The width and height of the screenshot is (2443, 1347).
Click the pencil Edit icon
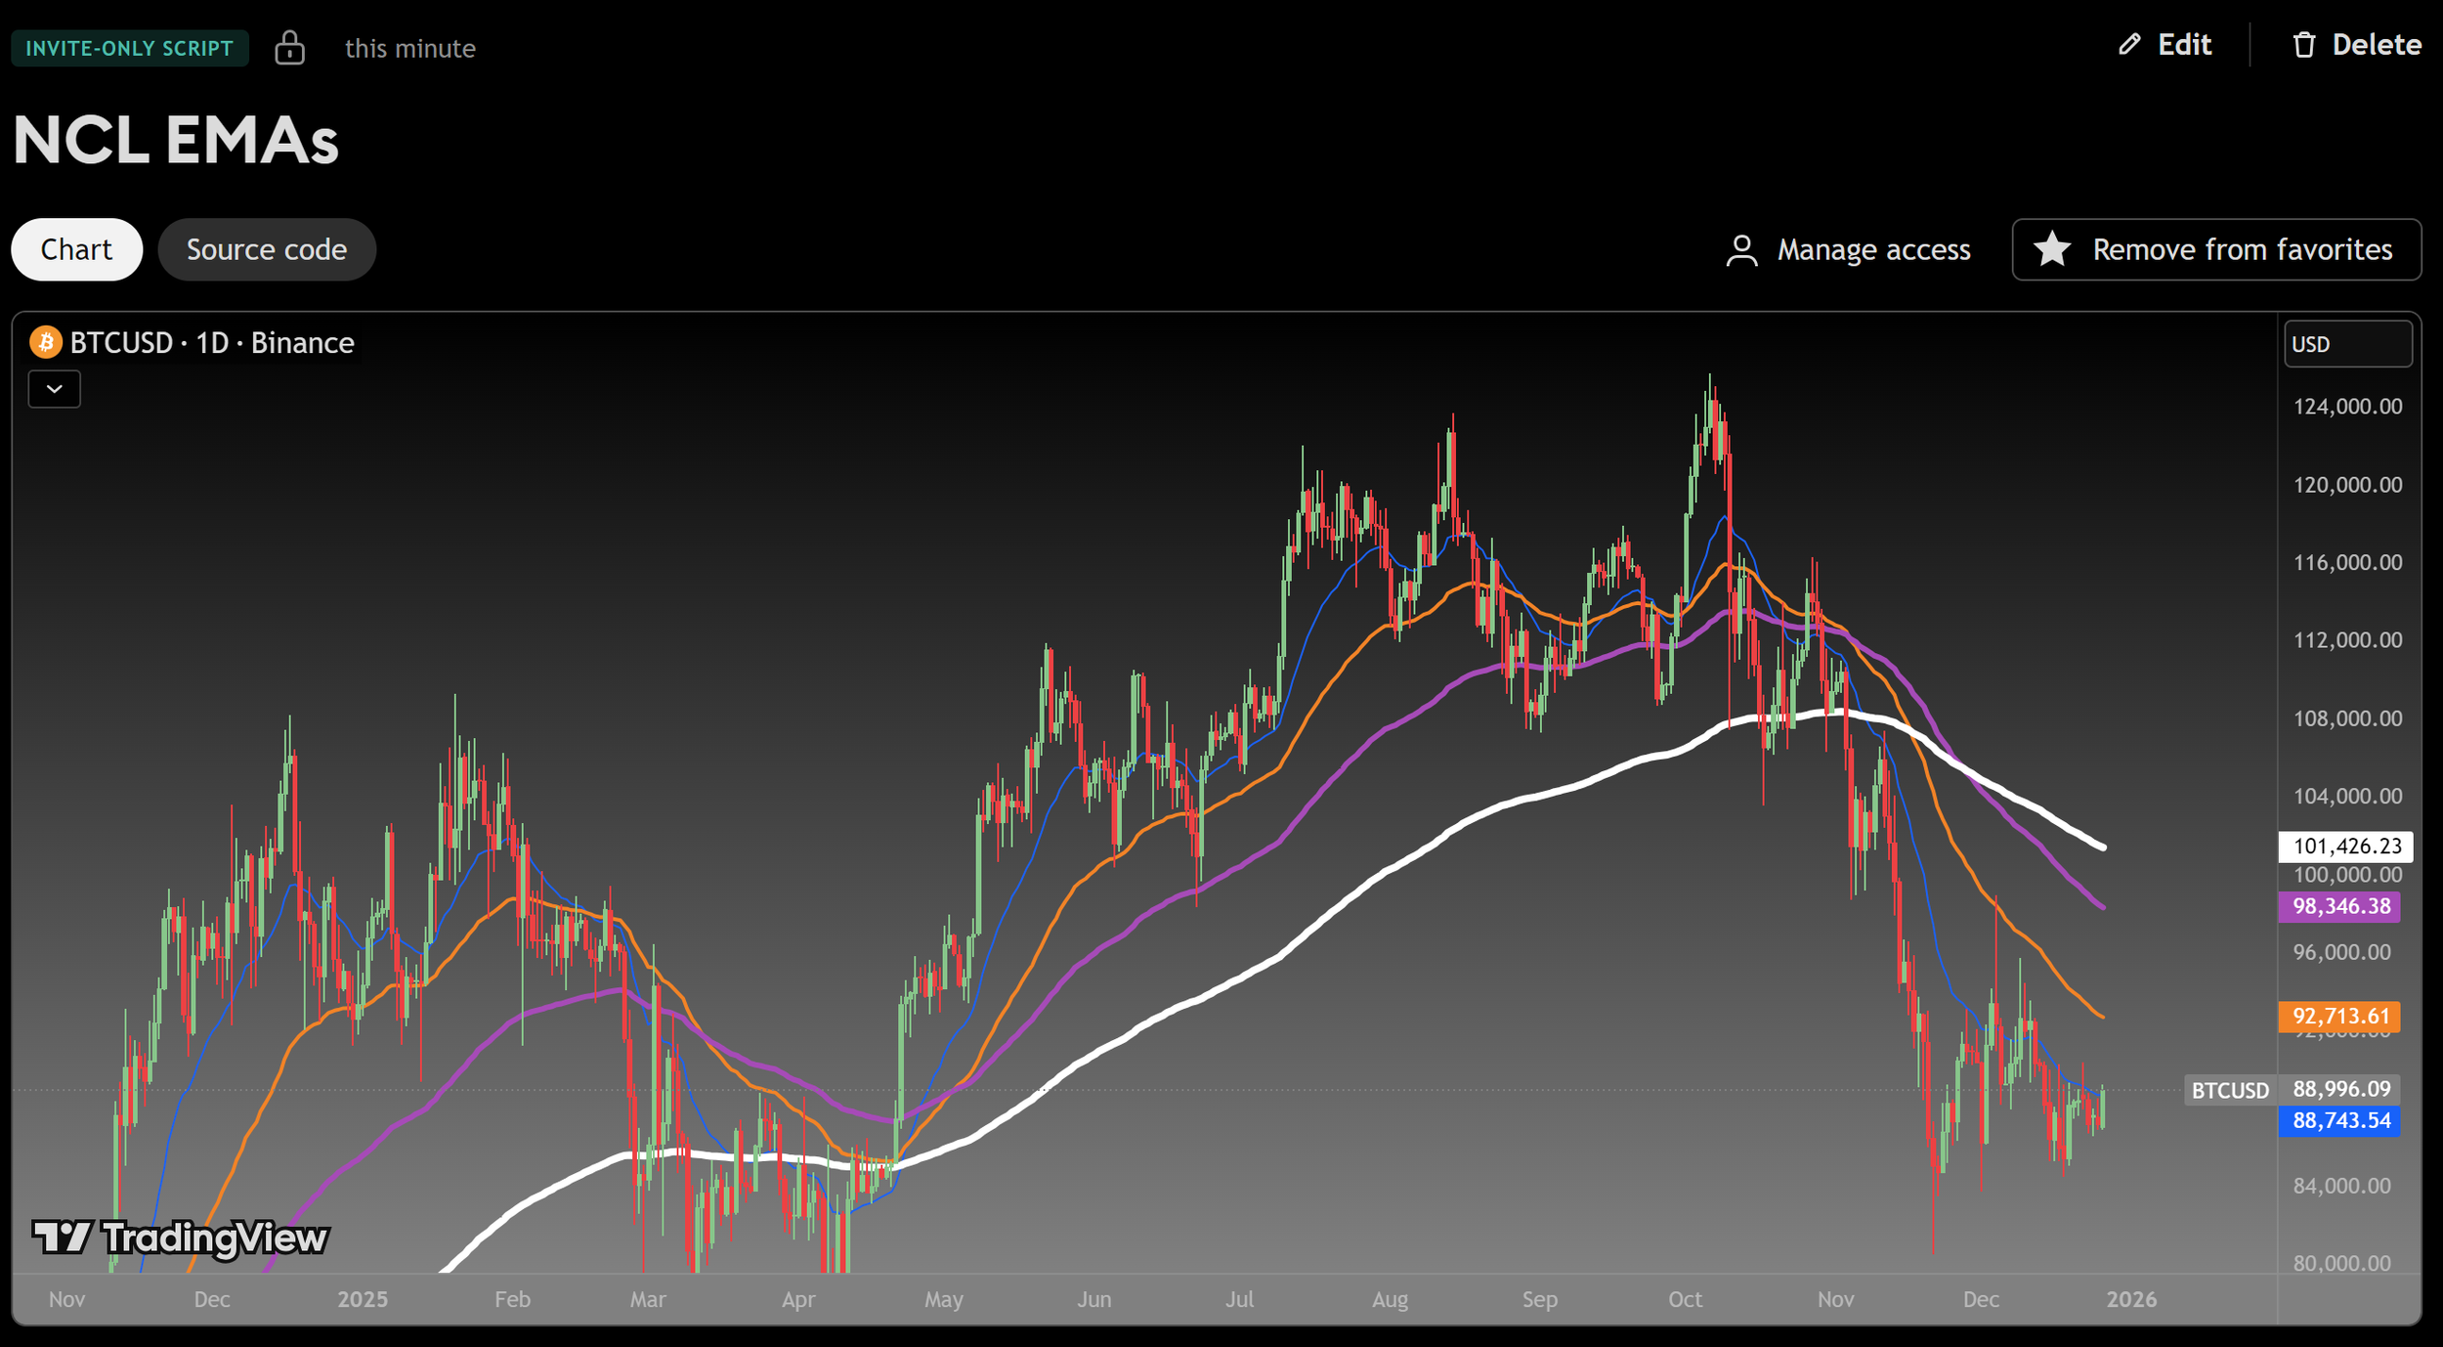point(2129,45)
